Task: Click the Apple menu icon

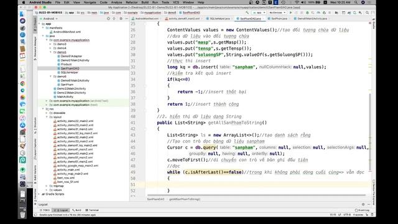Action: (24, 2)
